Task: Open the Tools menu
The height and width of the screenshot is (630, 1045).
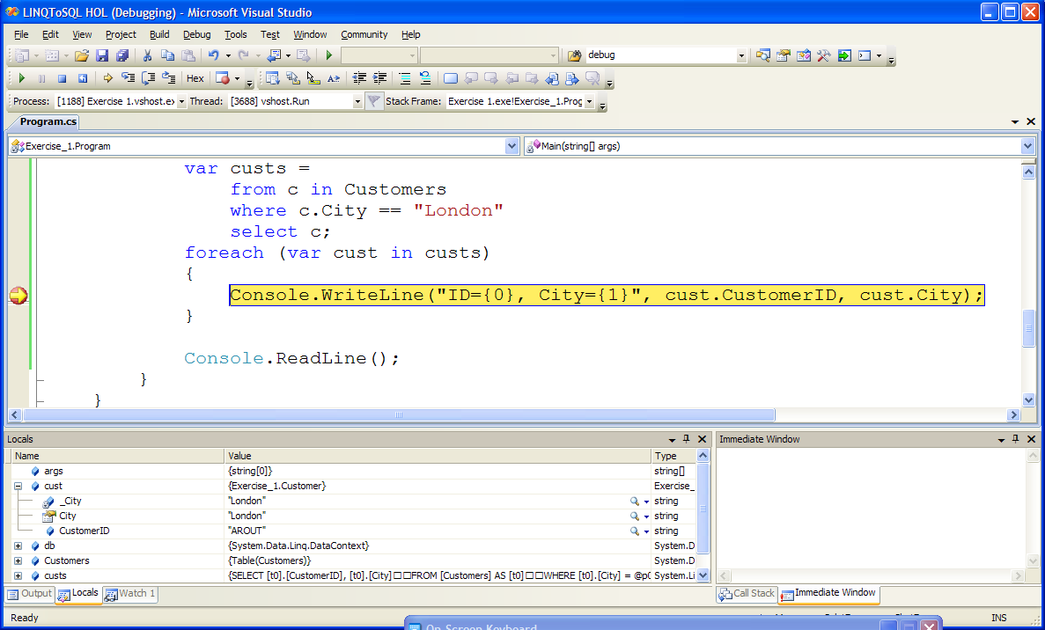Action: 235,34
